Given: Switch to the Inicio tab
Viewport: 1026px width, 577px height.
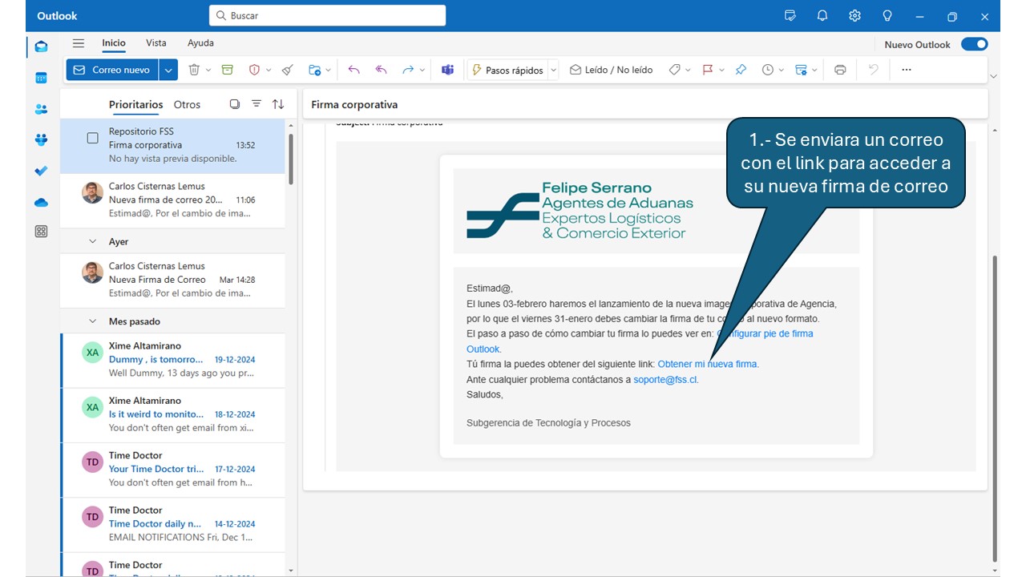Looking at the screenshot, I should tap(114, 43).
